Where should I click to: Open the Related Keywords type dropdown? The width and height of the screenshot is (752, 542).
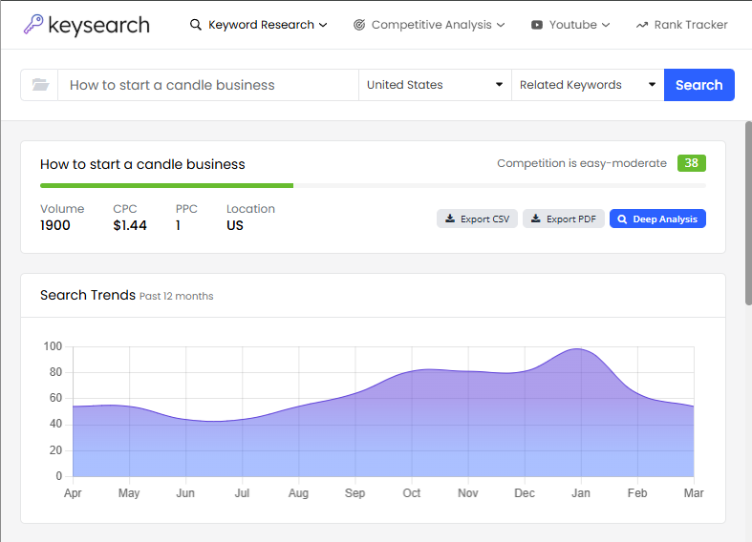[588, 85]
